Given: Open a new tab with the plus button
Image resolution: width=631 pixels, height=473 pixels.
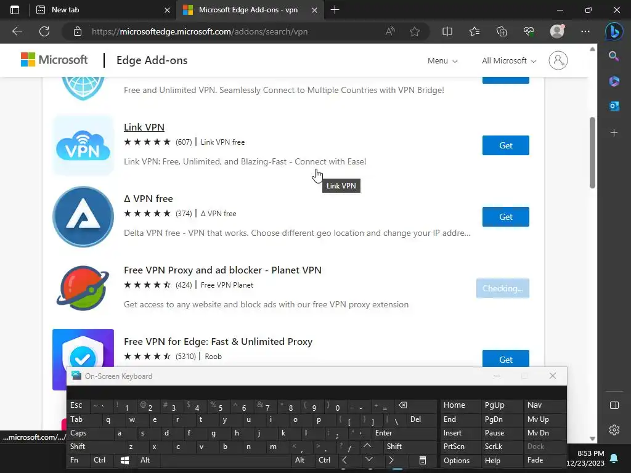Looking at the screenshot, I should point(335,10).
